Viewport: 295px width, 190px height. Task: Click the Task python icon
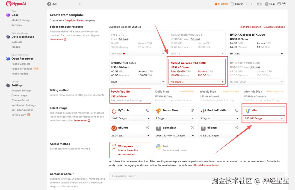[x=158, y=147]
